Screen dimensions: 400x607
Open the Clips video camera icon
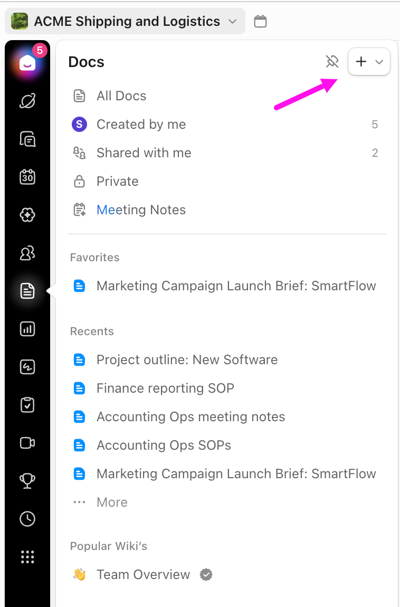tap(27, 443)
